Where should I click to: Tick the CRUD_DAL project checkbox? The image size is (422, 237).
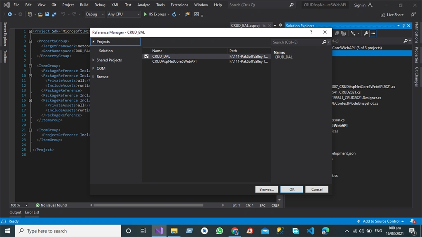click(146, 56)
